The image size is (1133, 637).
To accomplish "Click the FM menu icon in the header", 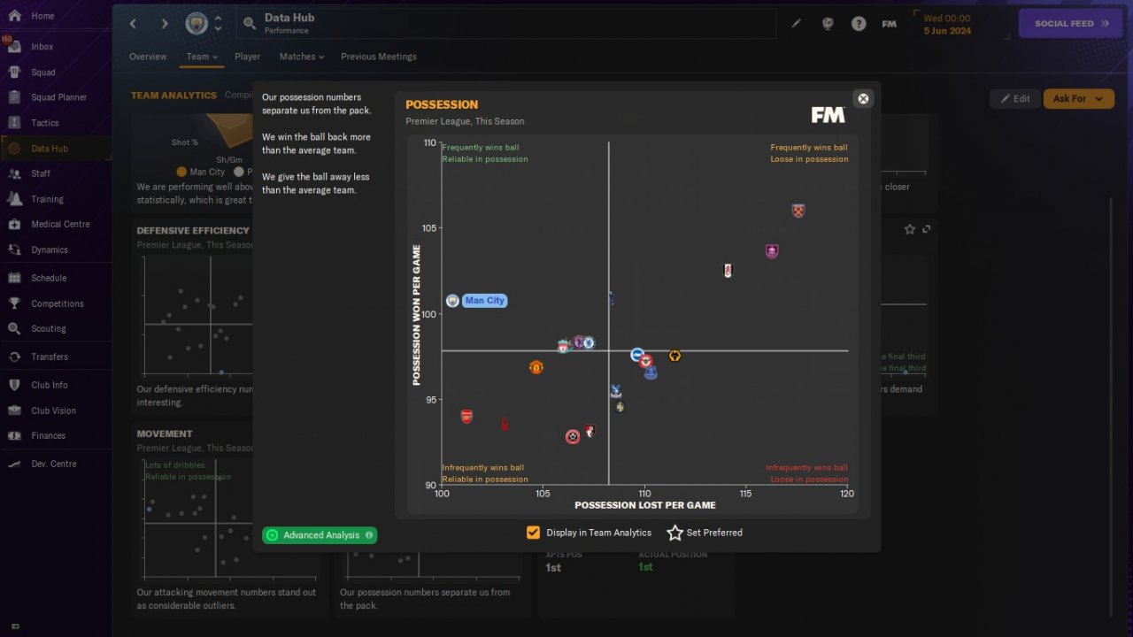I will point(890,24).
